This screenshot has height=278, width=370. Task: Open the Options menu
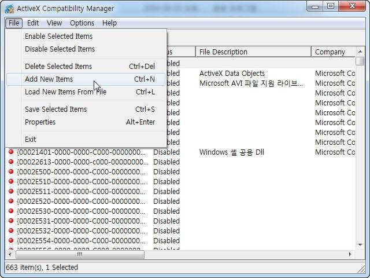82,23
